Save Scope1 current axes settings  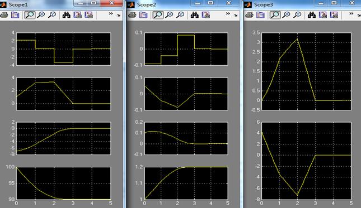[78, 15]
